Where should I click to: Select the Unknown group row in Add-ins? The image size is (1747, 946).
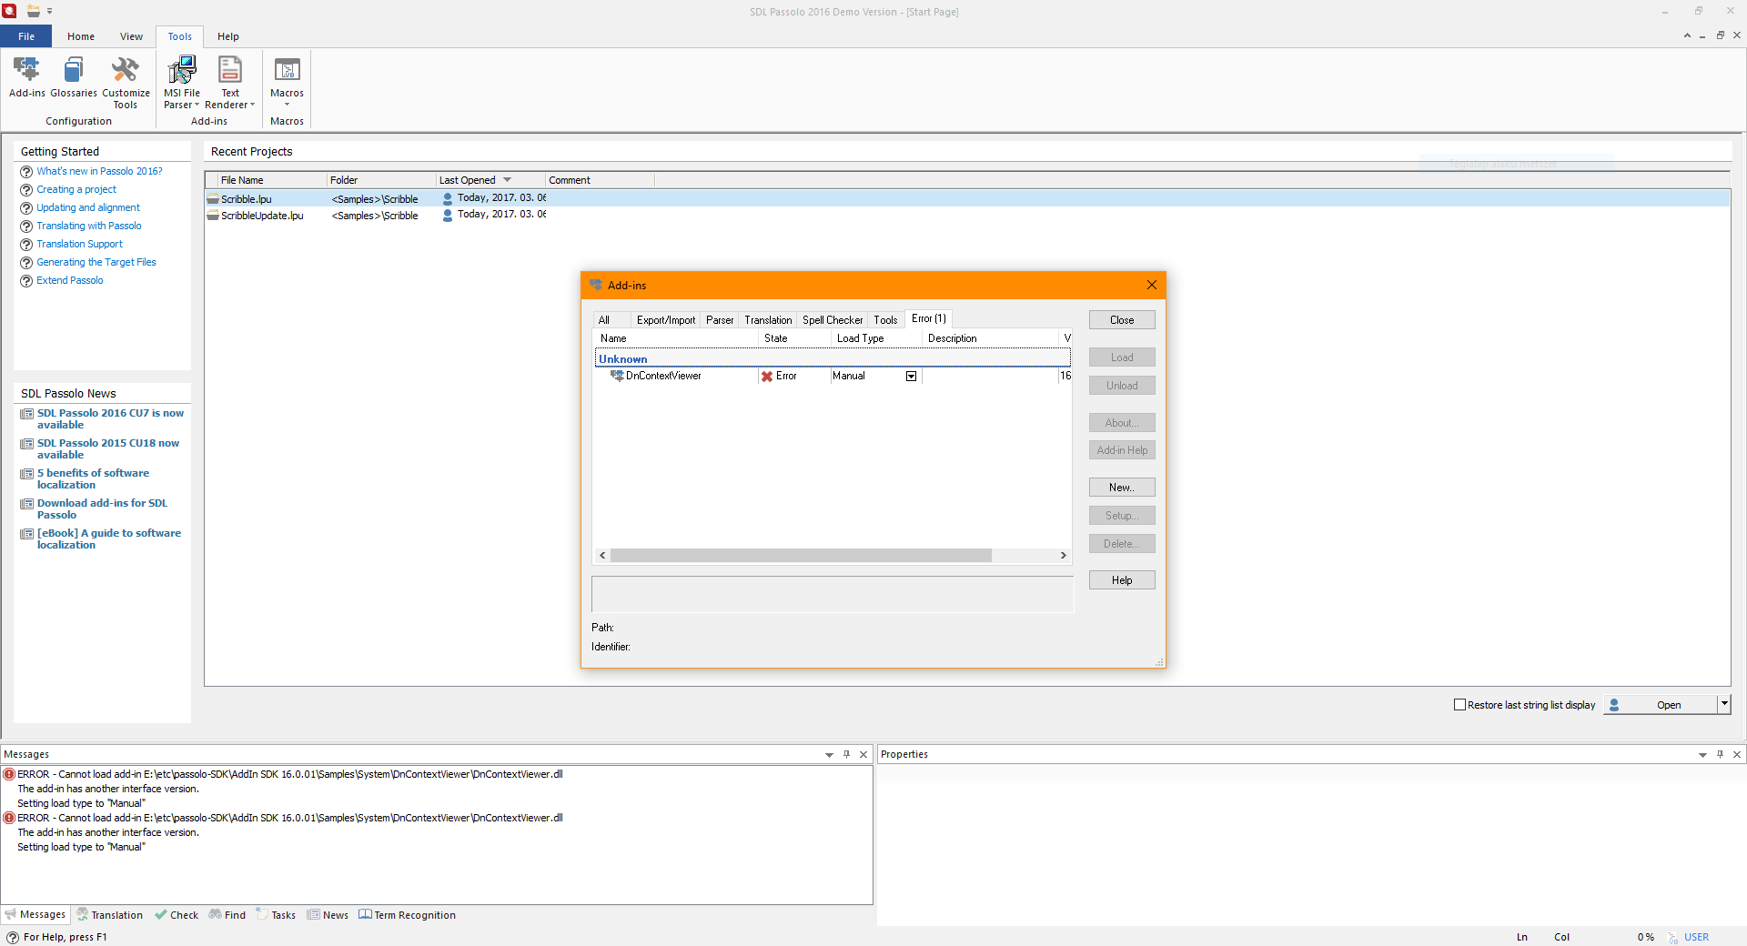click(833, 358)
